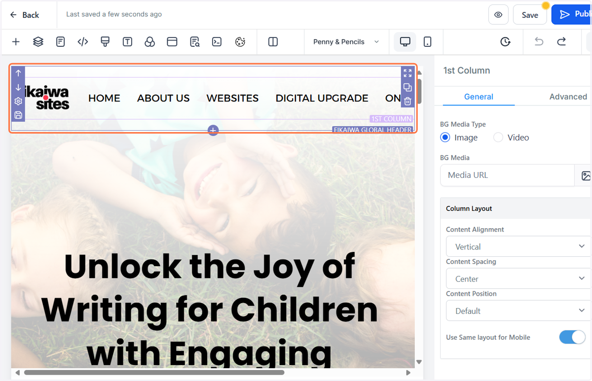Screen dimensions: 592x381
Task: Toggle Use Same layout for Mobile
Action: pos(572,337)
